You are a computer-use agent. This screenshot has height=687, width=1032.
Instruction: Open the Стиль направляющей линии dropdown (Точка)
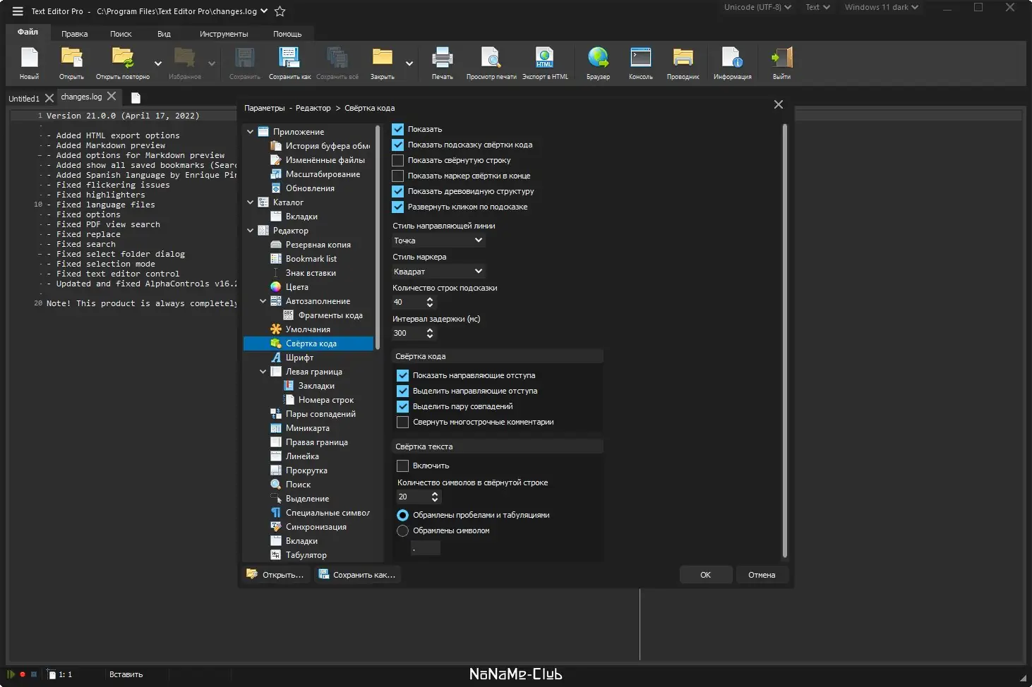438,241
